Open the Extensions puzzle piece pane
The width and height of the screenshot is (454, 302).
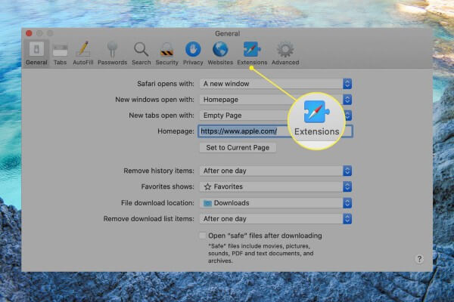coord(252,53)
